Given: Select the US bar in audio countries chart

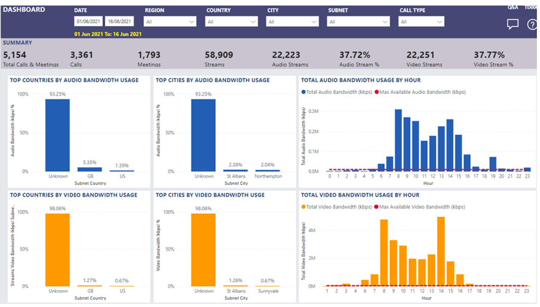Looking at the screenshot, I should point(122,171).
